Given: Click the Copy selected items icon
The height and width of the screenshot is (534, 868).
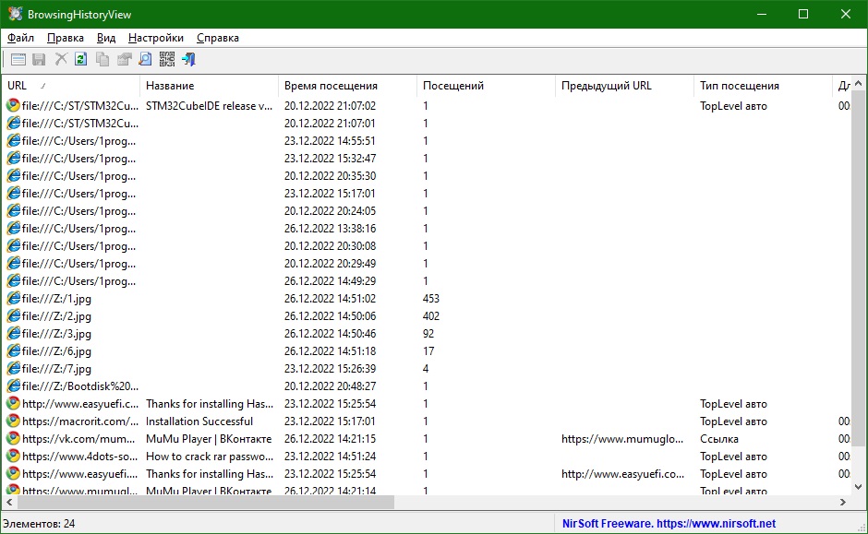Looking at the screenshot, I should [102, 59].
